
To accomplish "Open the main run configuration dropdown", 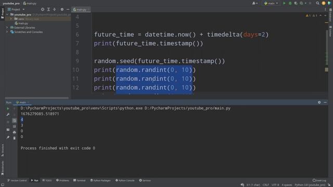I will coord(271,3).
